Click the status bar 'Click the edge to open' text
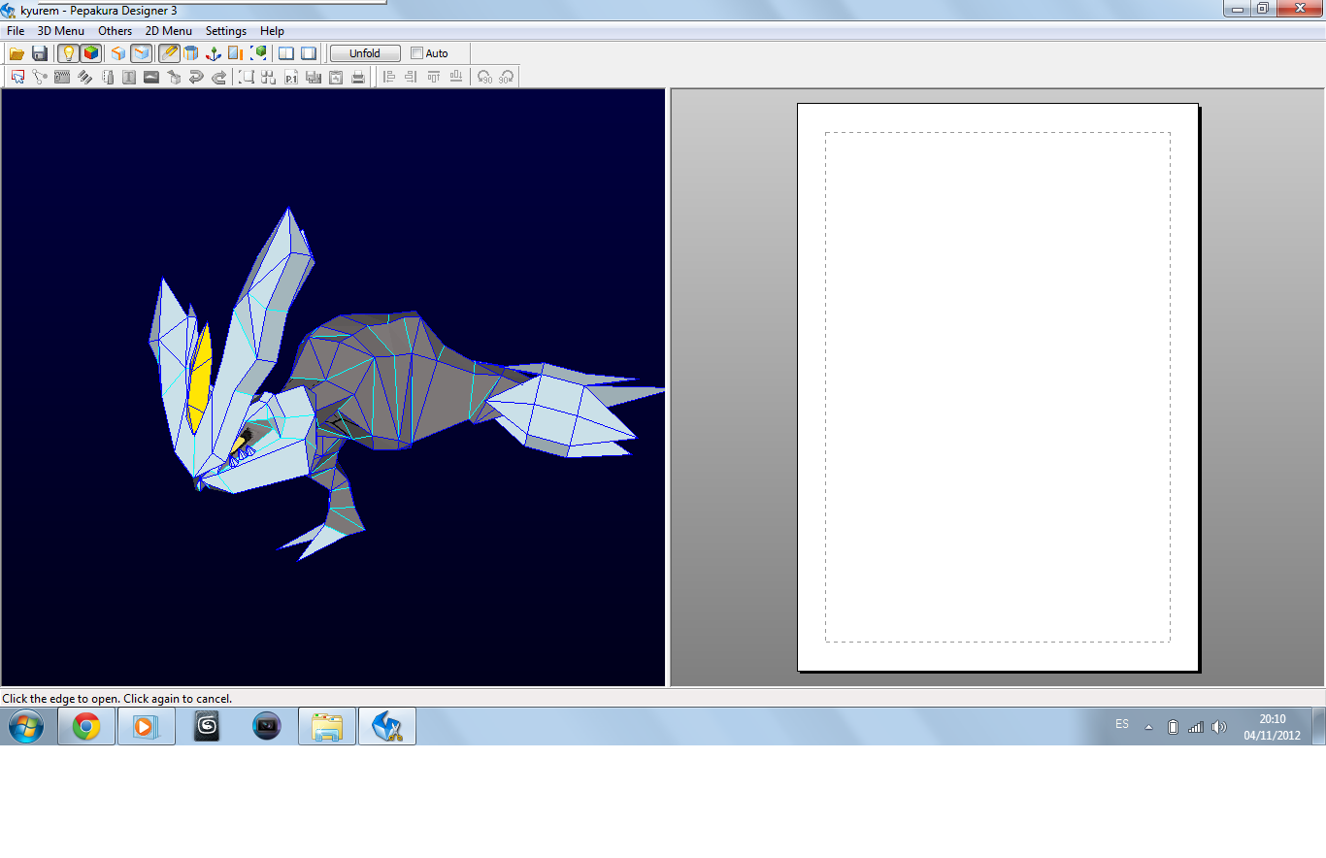 click(117, 699)
